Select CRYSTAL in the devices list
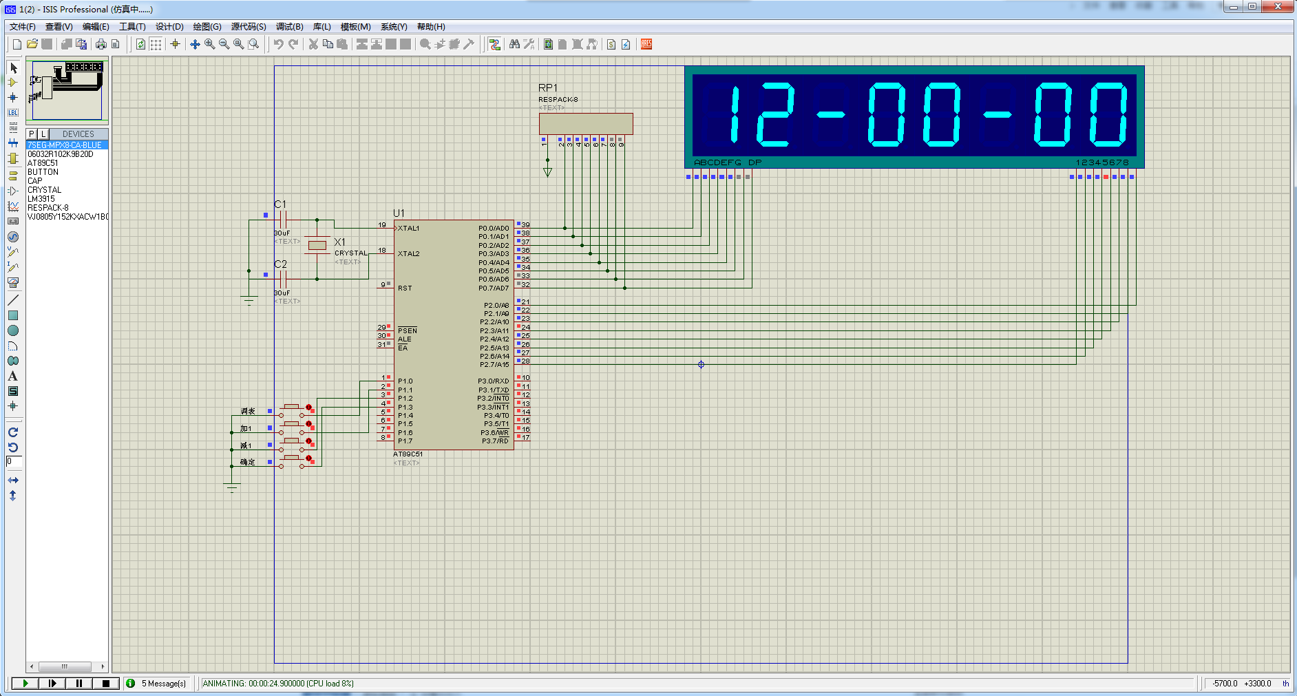 [x=44, y=190]
